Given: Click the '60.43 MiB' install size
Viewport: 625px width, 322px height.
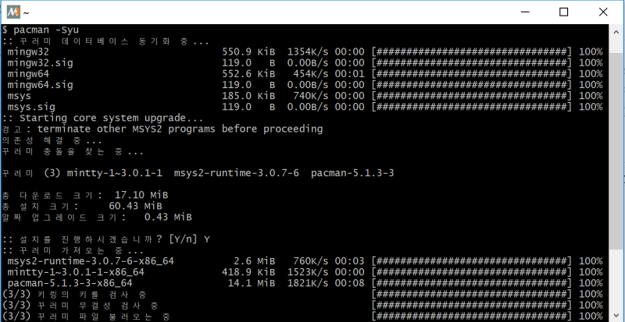Looking at the screenshot, I should pos(135,206).
